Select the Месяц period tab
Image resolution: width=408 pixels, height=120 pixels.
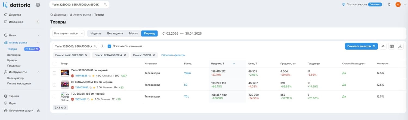click(x=134, y=33)
